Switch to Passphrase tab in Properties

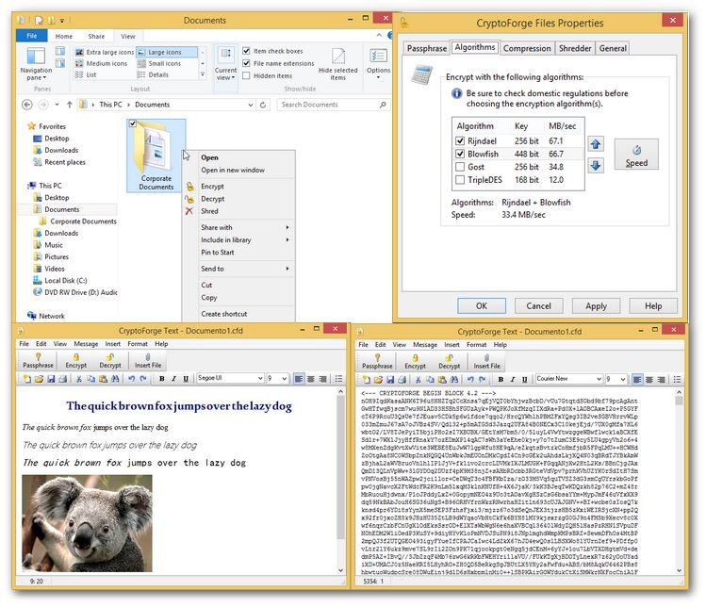coord(427,48)
